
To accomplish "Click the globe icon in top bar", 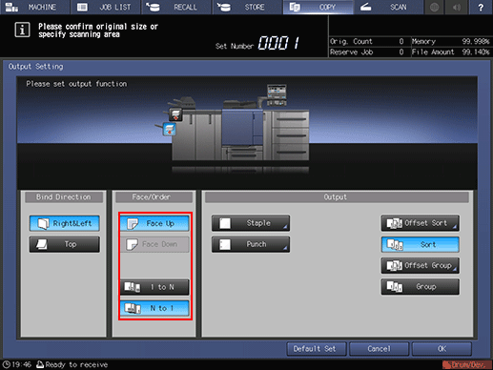I will (434, 7).
